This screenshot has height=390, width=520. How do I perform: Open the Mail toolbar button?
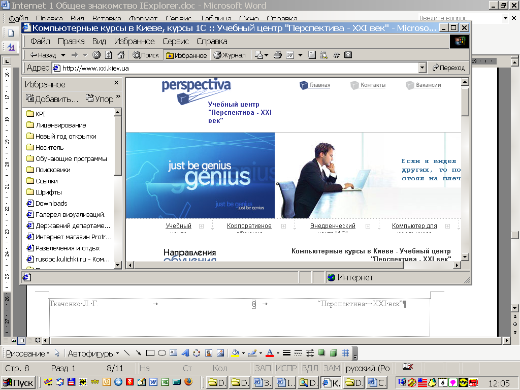pyautogui.click(x=258, y=55)
